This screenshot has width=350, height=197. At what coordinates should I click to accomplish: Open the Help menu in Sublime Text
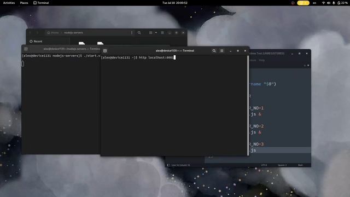[262, 60]
